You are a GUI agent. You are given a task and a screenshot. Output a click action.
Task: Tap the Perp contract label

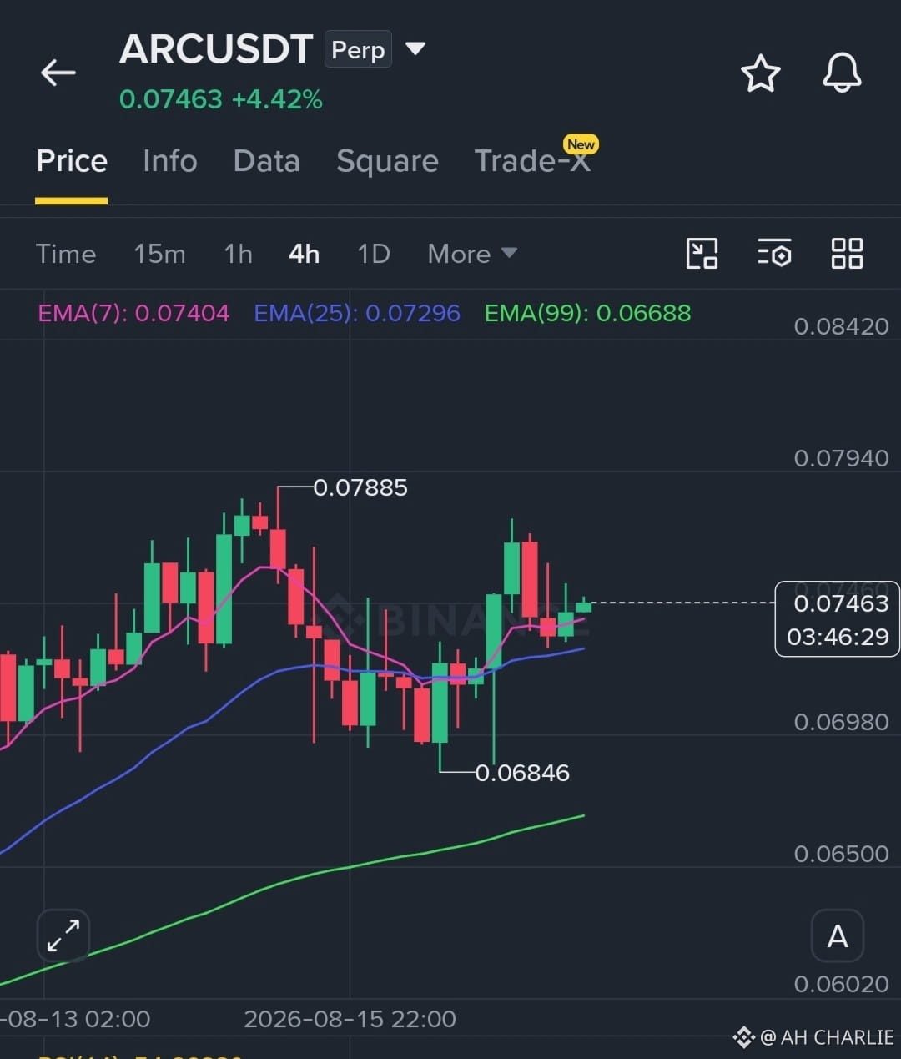pyautogui.click(x=358, y=49)
